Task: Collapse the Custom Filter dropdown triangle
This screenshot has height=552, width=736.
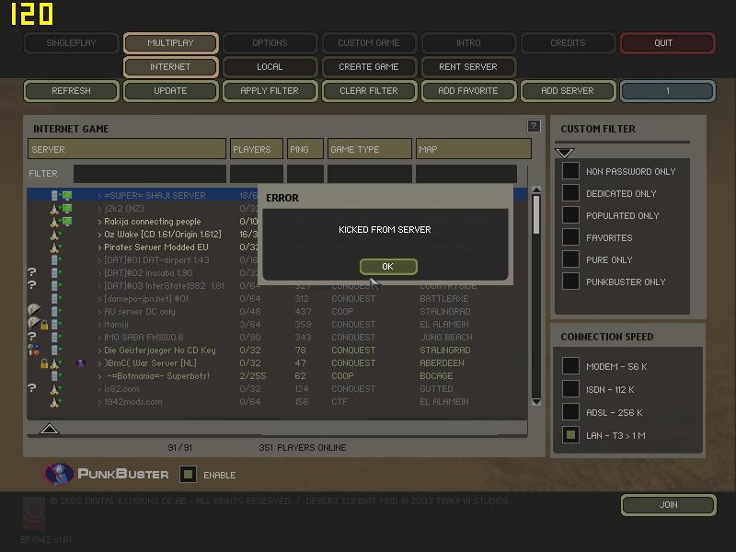Action: 564,153
